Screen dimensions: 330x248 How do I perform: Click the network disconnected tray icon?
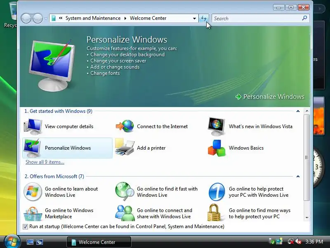(x=291, y=241)
